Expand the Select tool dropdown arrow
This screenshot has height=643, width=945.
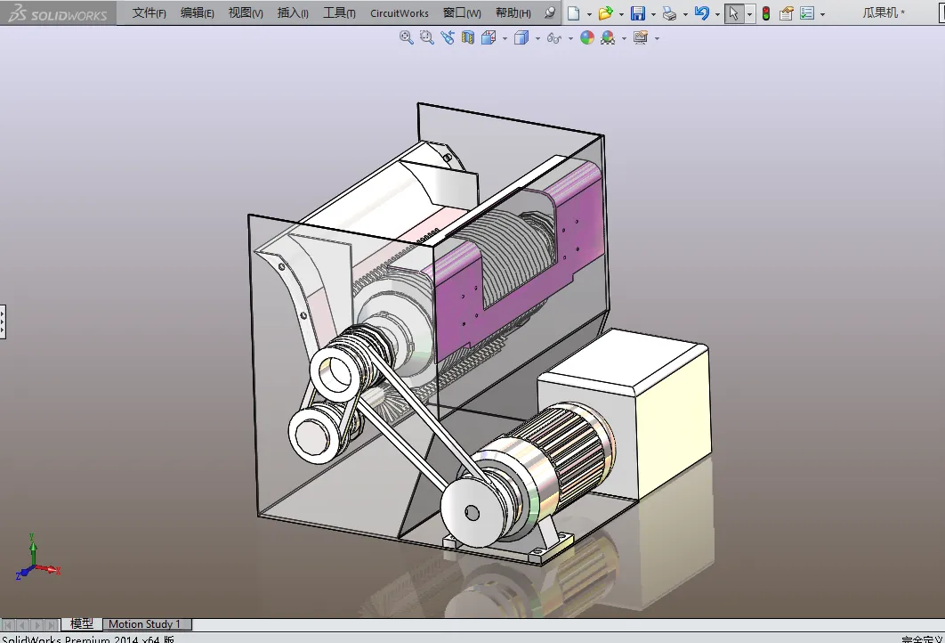click(x=749, y=14)
